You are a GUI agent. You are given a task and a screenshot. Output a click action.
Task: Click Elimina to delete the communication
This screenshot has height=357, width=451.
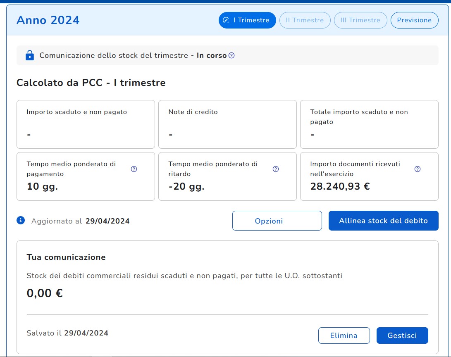click(x=344, y=336)
